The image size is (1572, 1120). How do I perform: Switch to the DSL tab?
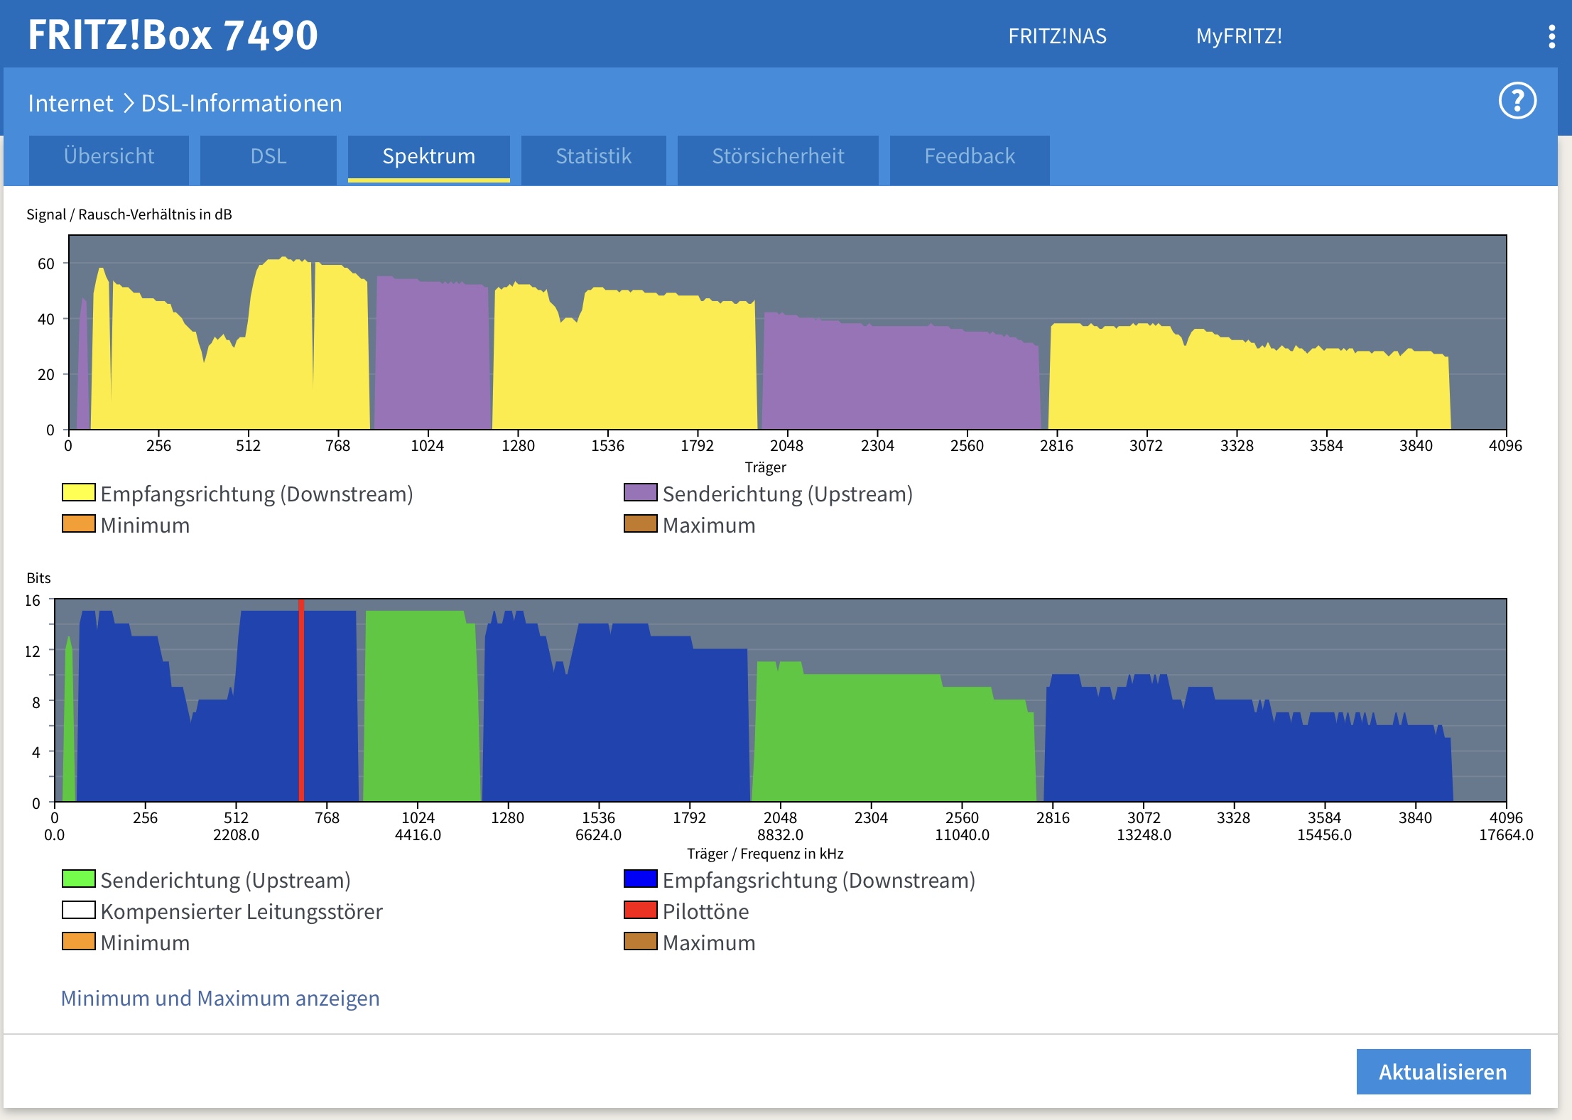[x=268, y=156]
